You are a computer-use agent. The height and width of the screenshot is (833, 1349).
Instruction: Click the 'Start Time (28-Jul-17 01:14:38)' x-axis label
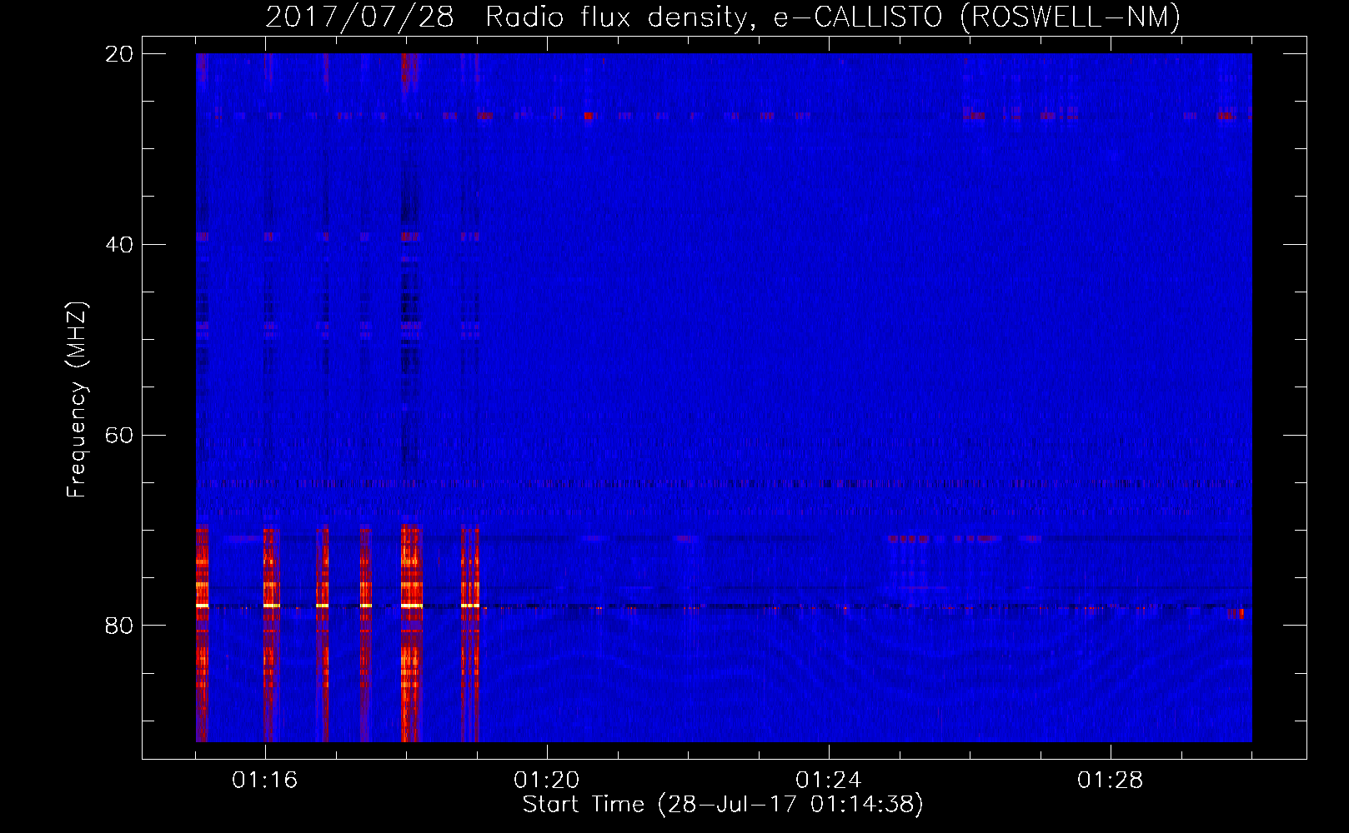pos(723,805)
